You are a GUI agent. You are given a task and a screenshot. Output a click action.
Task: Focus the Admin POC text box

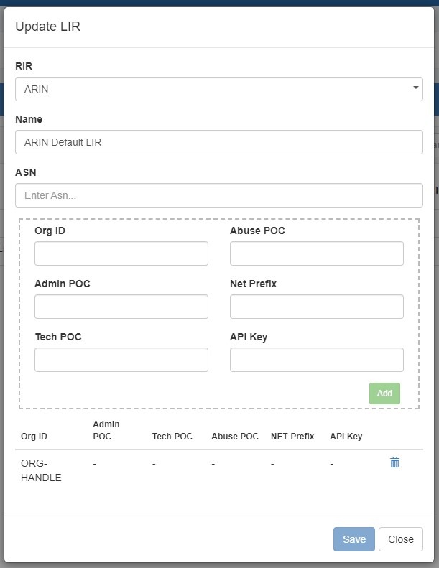coord(121,307)
